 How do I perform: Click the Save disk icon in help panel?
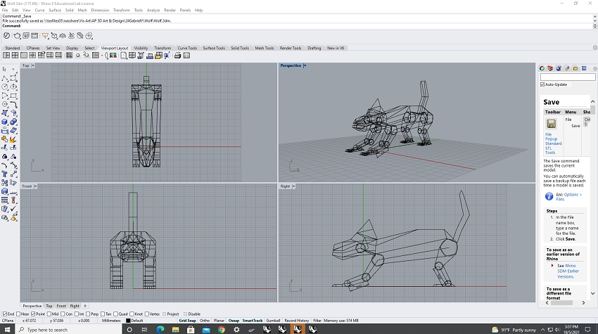(x=551, y=124)
